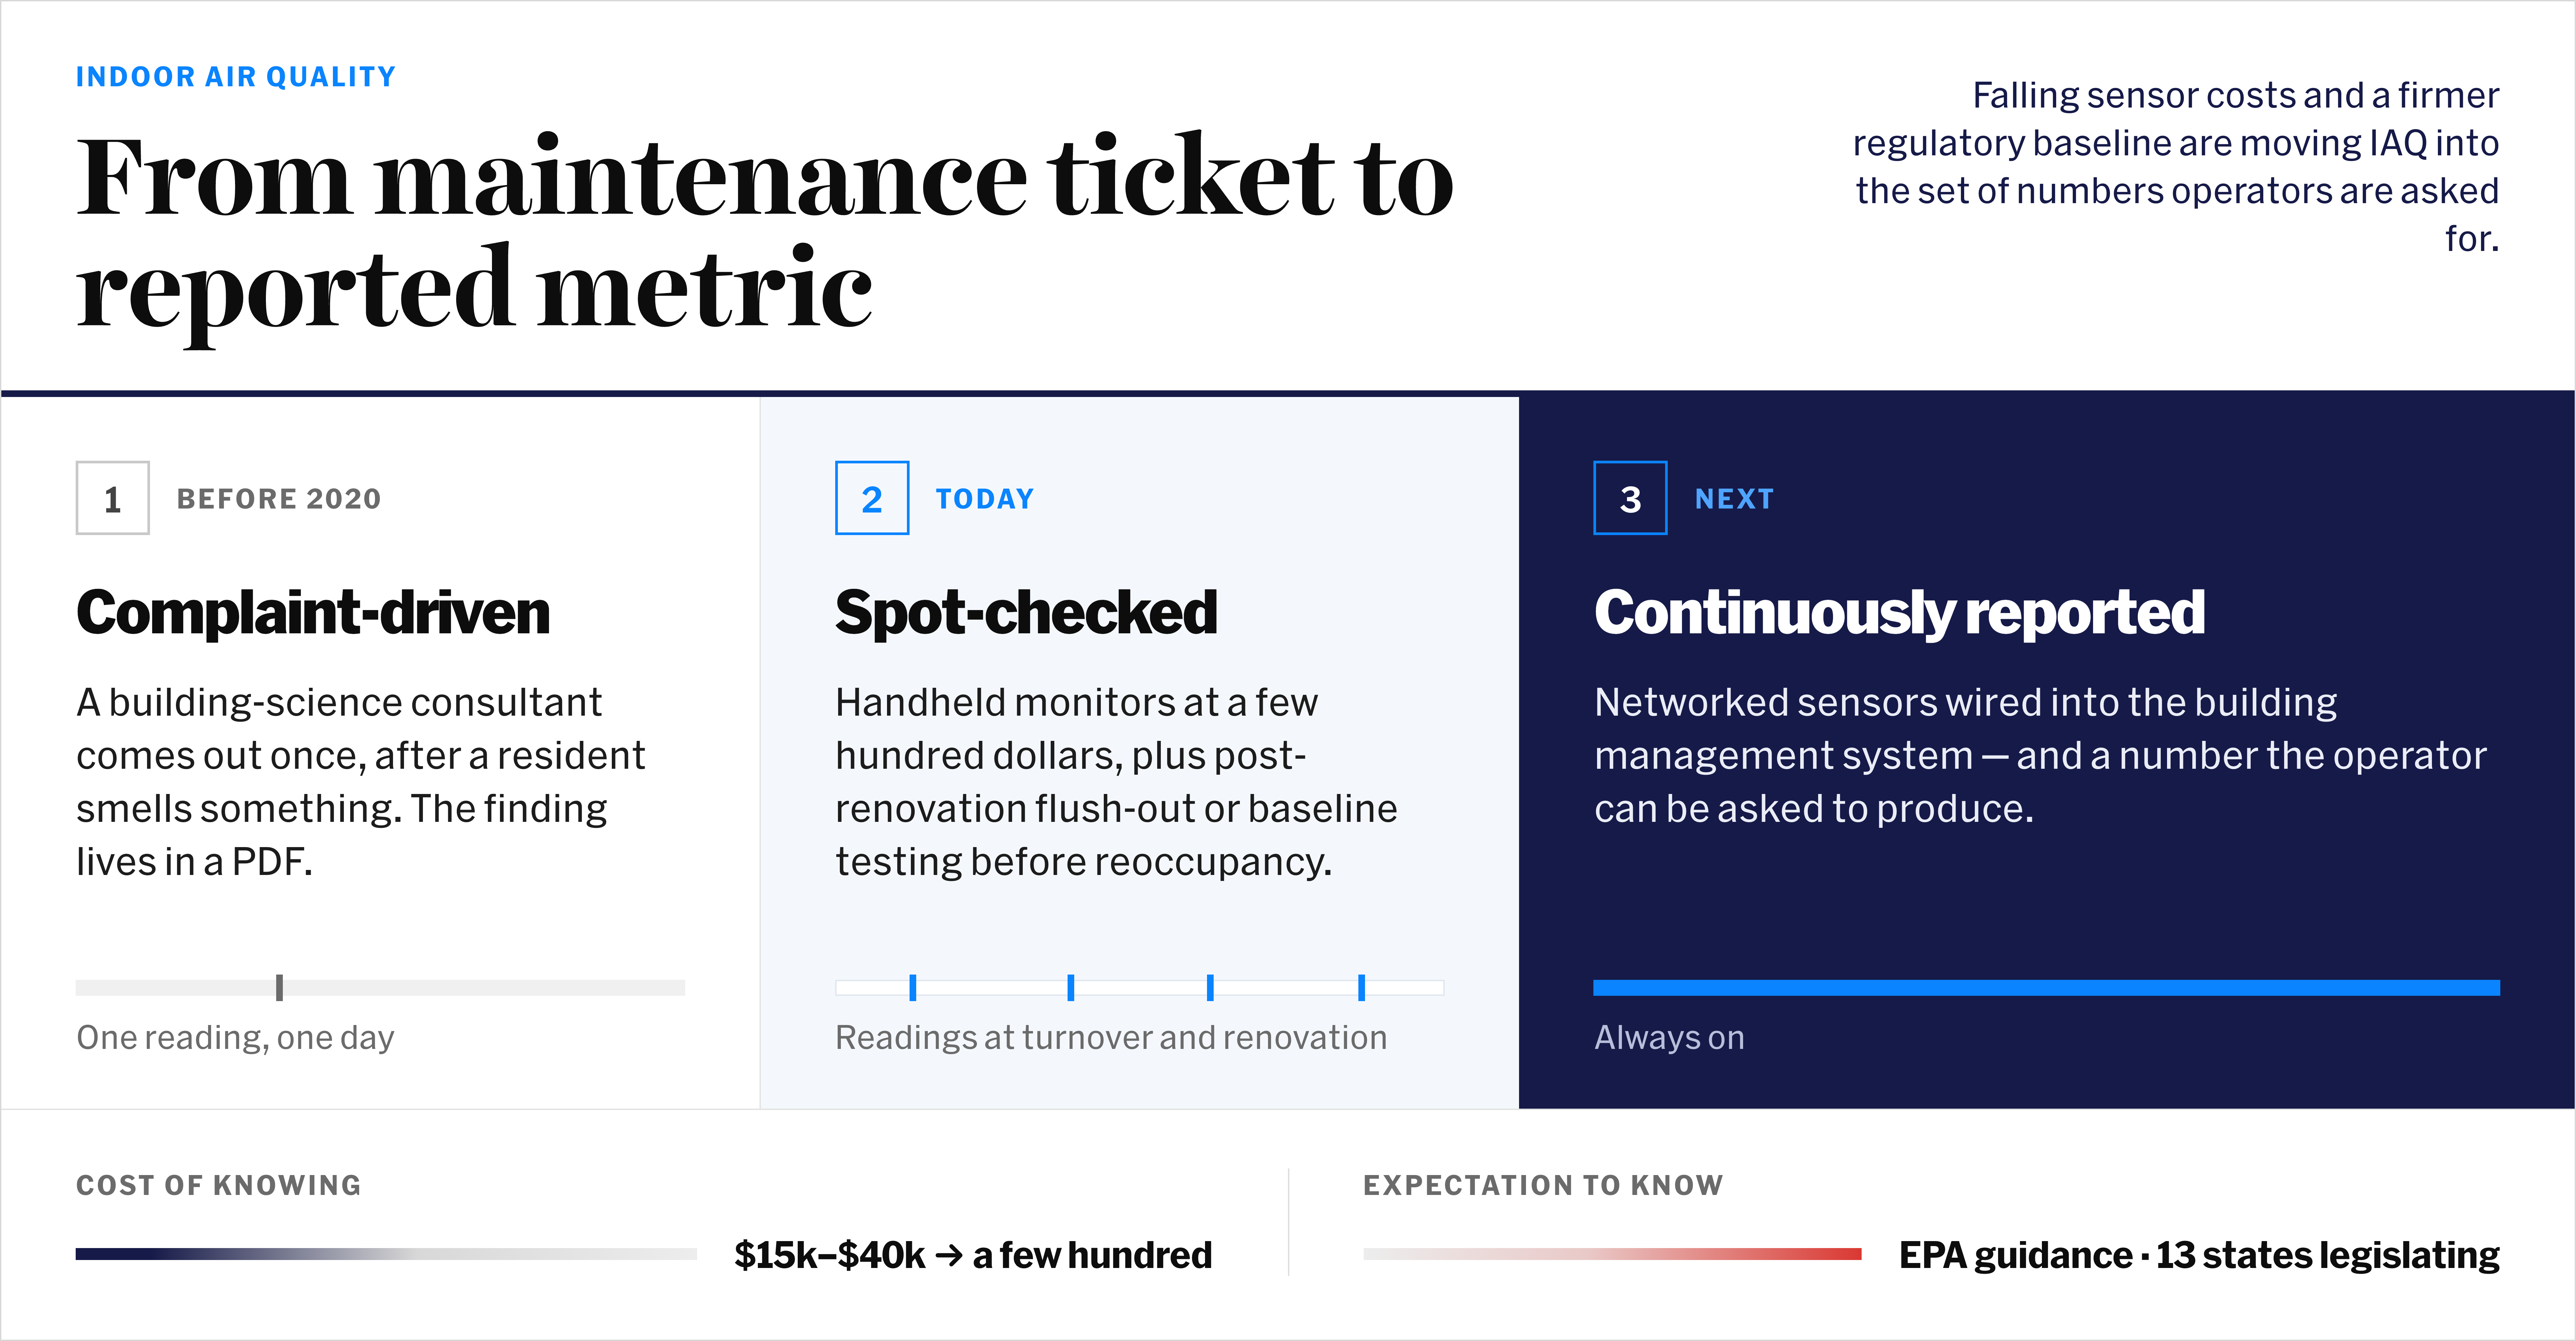Click the Spot-checked heading
This screenshot has height=1341, width=2576.
point(1026,612)
